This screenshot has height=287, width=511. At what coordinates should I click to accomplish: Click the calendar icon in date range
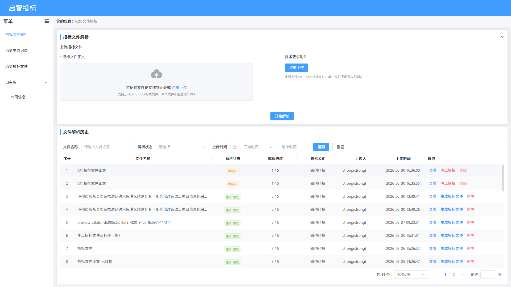235,147
